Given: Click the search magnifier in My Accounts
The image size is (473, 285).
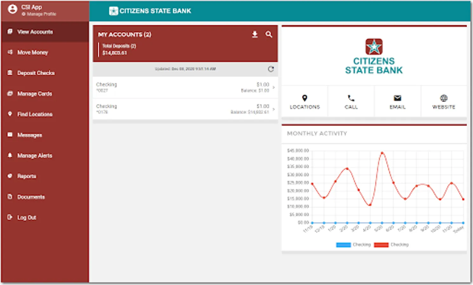Looking at the screenshot, I should 269,35.
